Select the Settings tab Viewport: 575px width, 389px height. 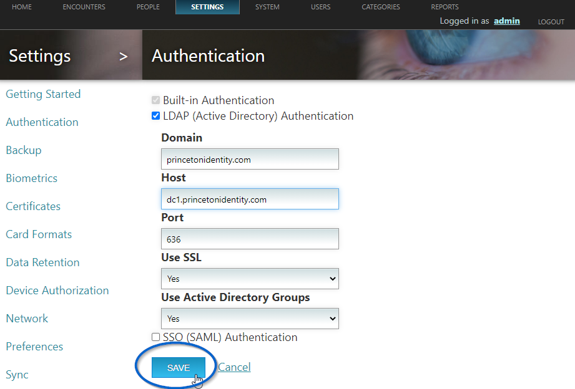(x=207, y=7)
